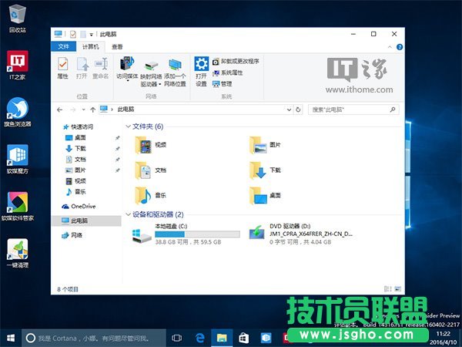462x347 pixels.
Task: Collapse the 设备和驱动器 (2) (Devices and drives) group
Action: point(128,214)
